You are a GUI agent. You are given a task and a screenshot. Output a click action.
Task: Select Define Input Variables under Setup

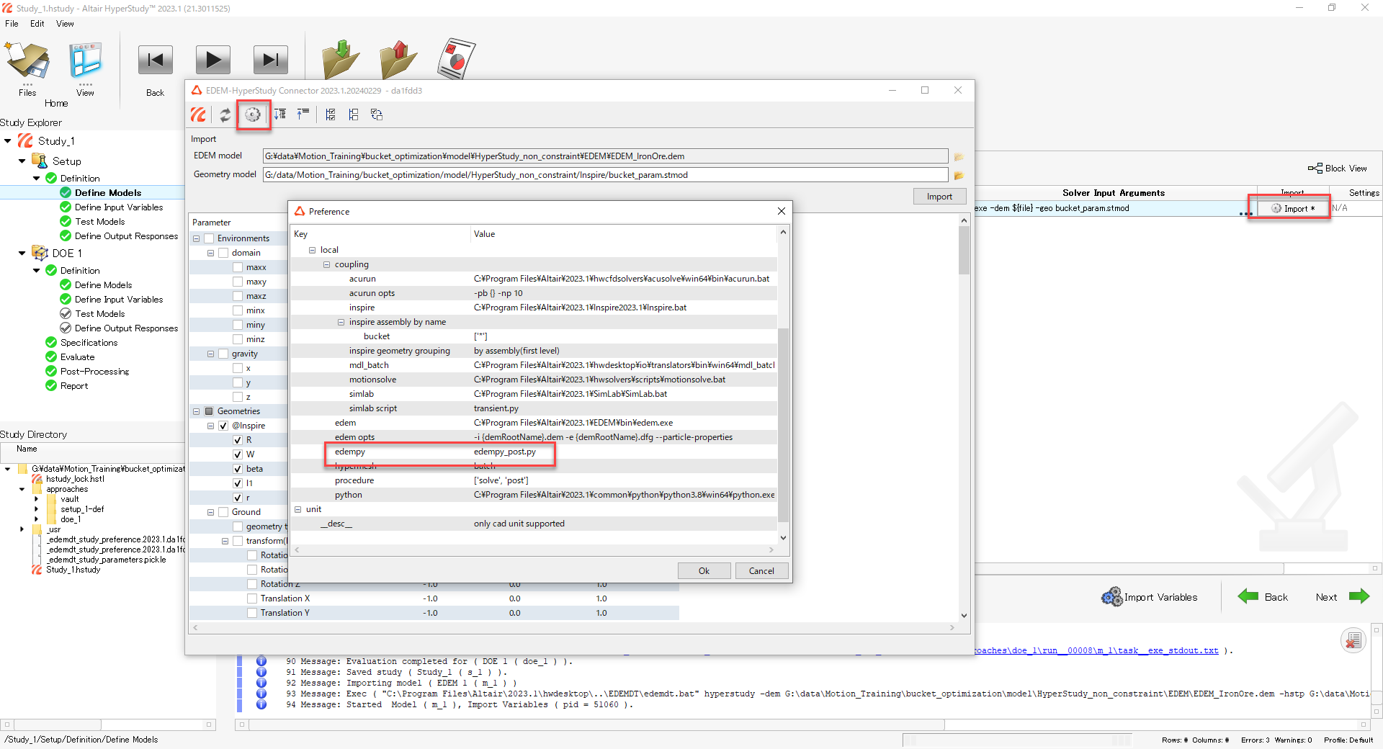tap(119, 207)
